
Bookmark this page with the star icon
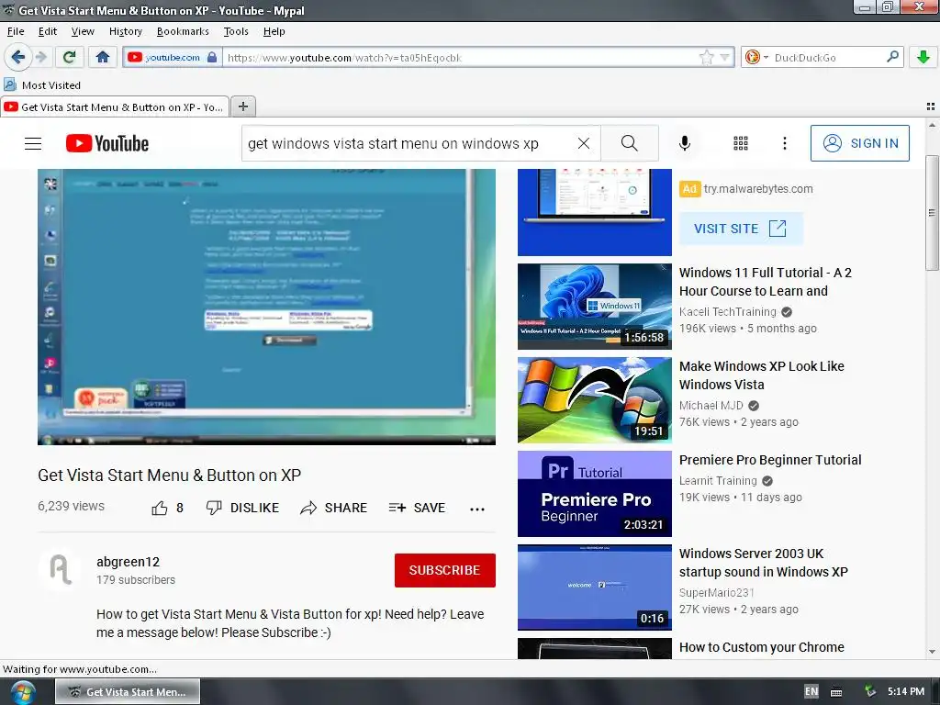point(706,58)
